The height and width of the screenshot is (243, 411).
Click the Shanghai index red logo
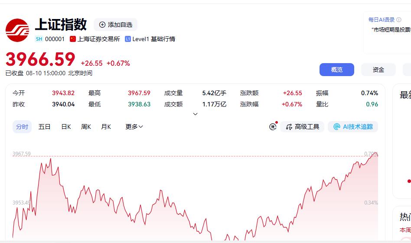(x=17, y=30)
